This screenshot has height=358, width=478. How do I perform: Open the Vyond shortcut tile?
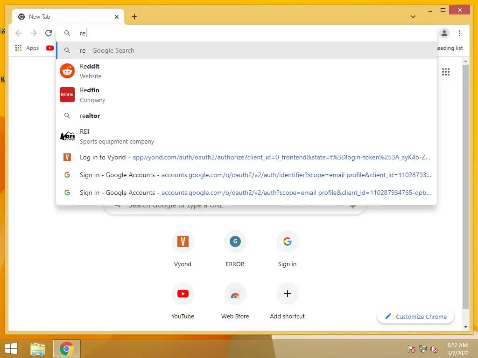coord(183,249)
